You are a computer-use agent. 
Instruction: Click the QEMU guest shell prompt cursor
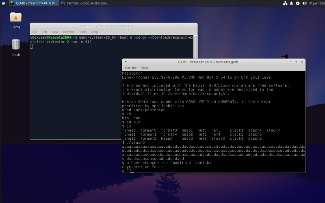pyautogui.click(x=132, y=171)
